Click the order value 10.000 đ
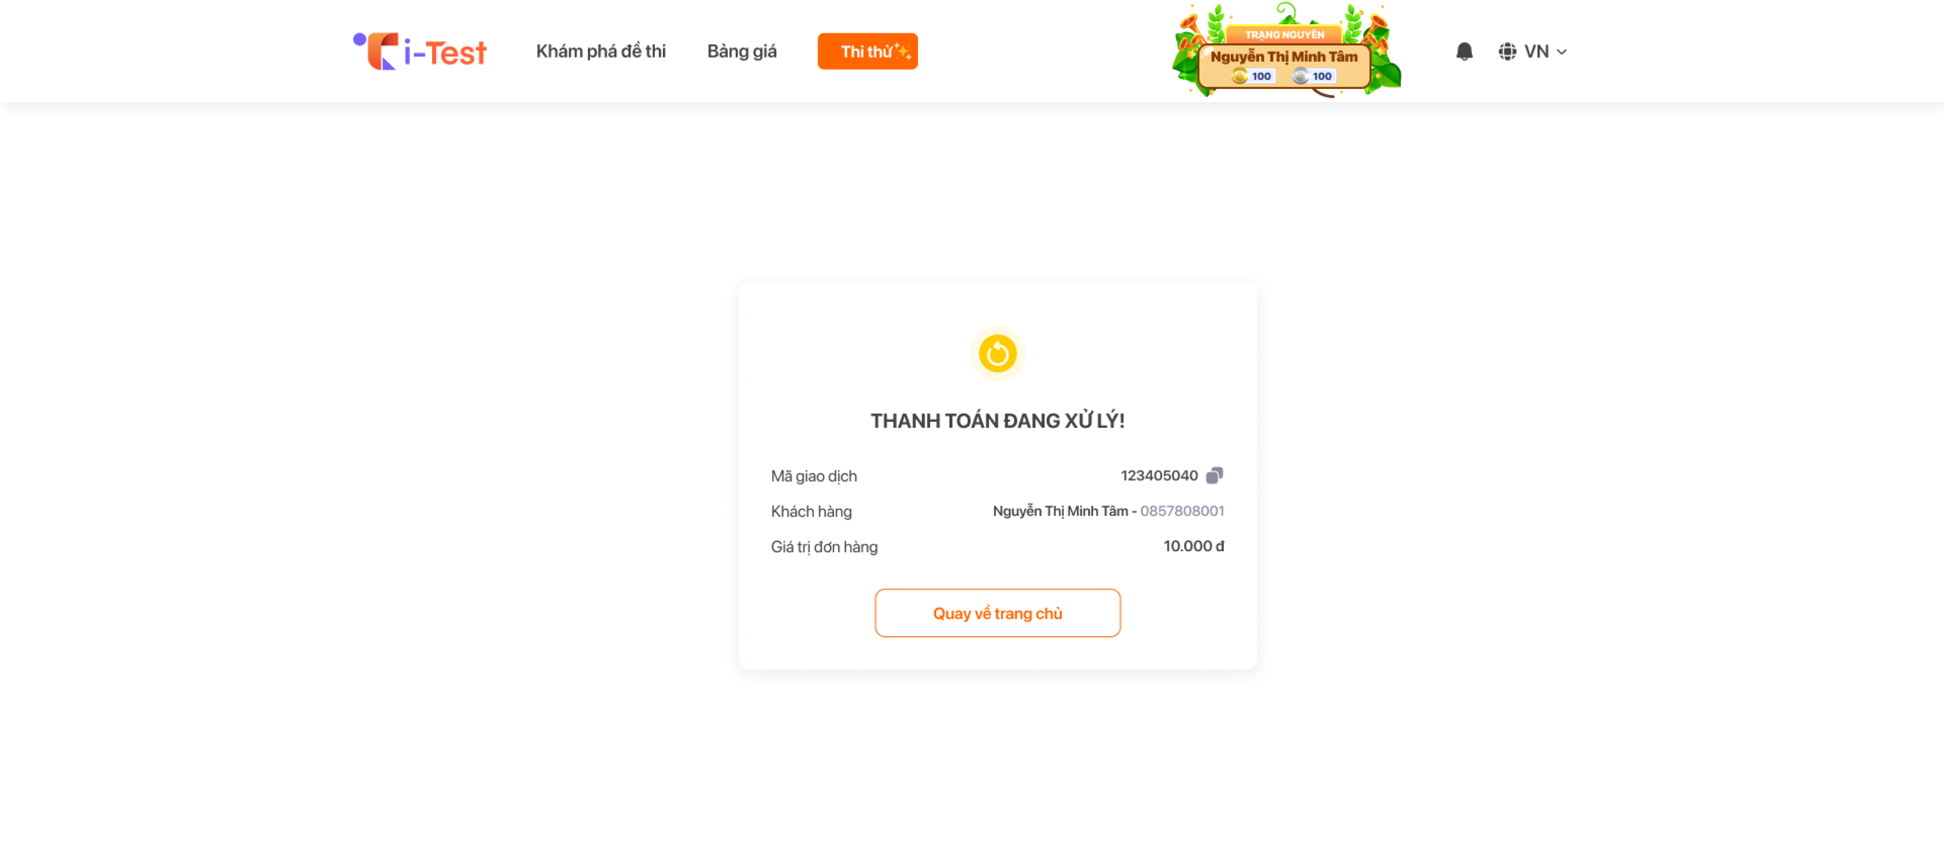Image resolution: width=1944 pixels, height=844 pixels. [1193, 546]
